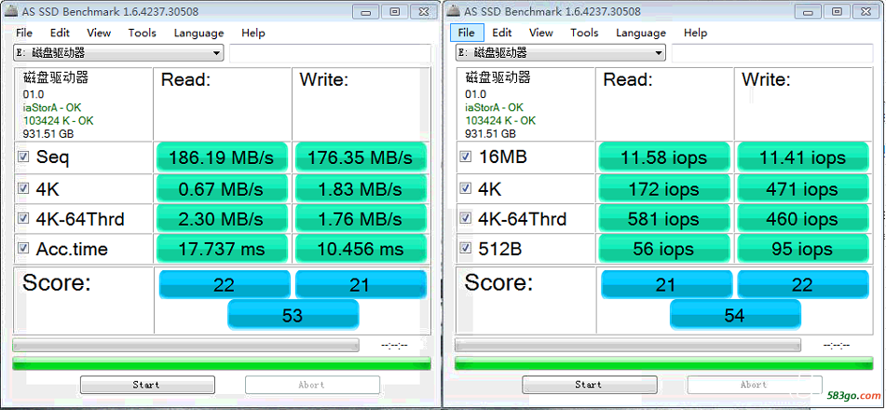Open Edit menu in right window
The width and height of the screenshot is (886, 410).
coord(502,33)
